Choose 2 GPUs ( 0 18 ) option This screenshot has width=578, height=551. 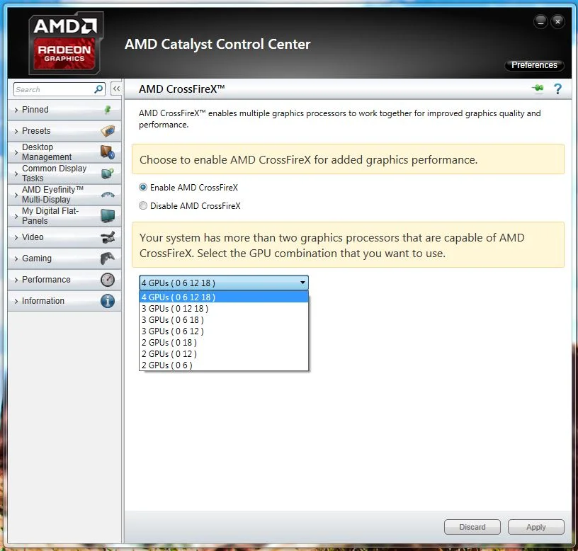click(224, 343)
